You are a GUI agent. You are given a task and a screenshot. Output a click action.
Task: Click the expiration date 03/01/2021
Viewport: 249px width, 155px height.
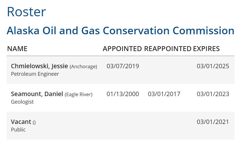[x=213, y=122]
